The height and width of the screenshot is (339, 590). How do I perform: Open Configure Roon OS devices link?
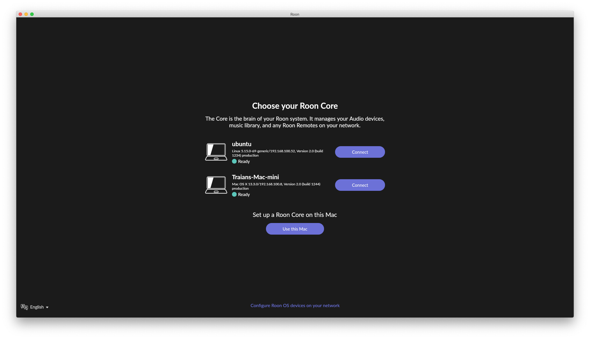295,305
